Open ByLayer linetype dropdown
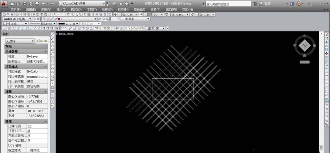The width and height of the screenshot is (330, 153). [x=43, y=23]
